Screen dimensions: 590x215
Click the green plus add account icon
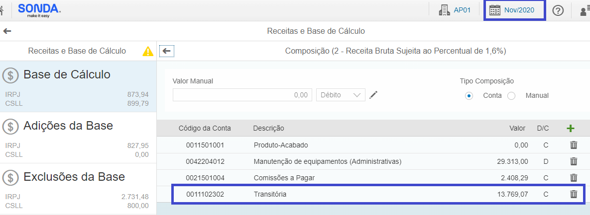pos(571,128)
